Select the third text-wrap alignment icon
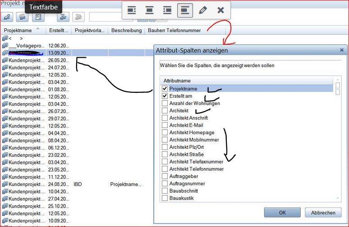 click(167, 10)
